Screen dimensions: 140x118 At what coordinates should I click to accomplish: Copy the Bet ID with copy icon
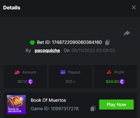107,42
